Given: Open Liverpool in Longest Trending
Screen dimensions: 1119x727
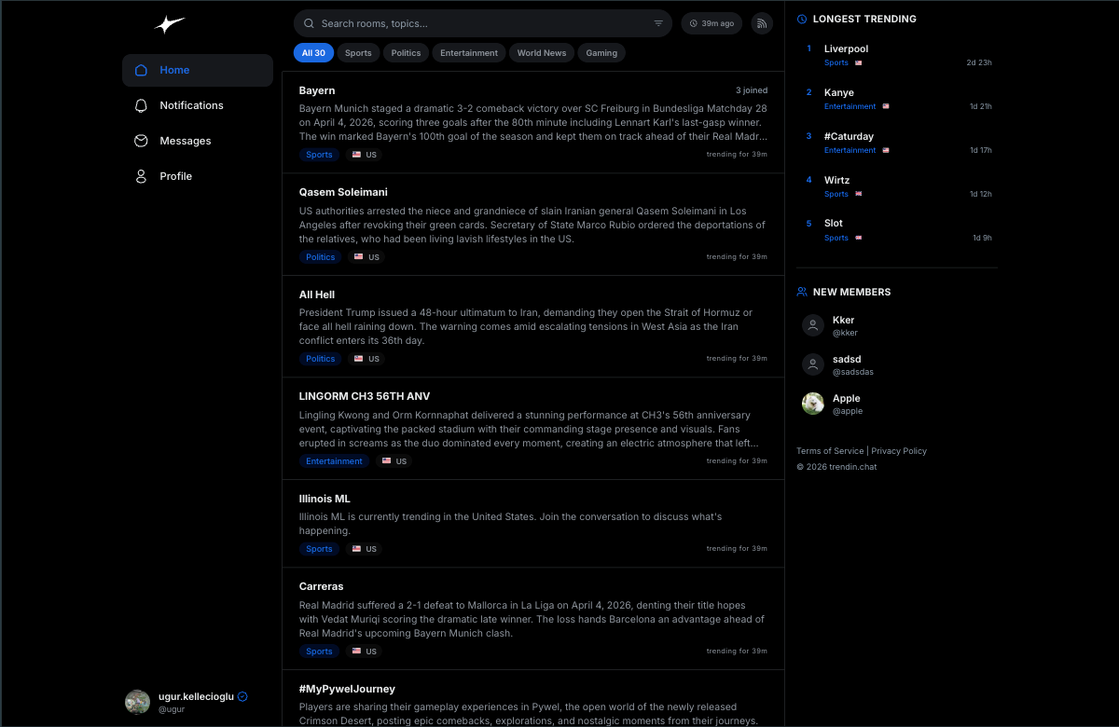Looking at the screenshot, I should 846,48.
